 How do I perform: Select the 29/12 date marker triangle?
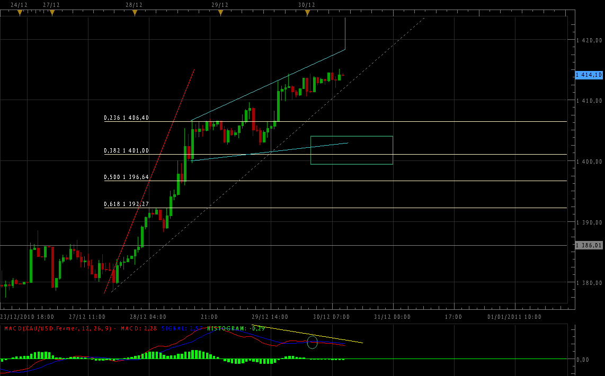click(x=220, y=13)
